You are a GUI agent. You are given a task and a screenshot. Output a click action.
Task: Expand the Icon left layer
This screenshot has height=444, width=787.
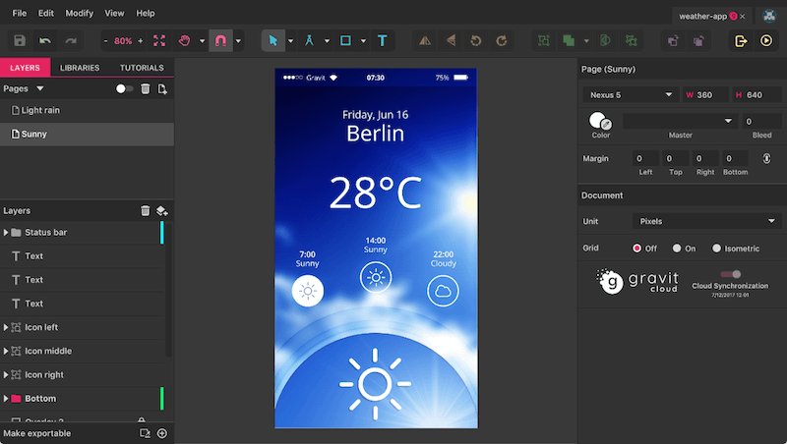tap(6, 327)
